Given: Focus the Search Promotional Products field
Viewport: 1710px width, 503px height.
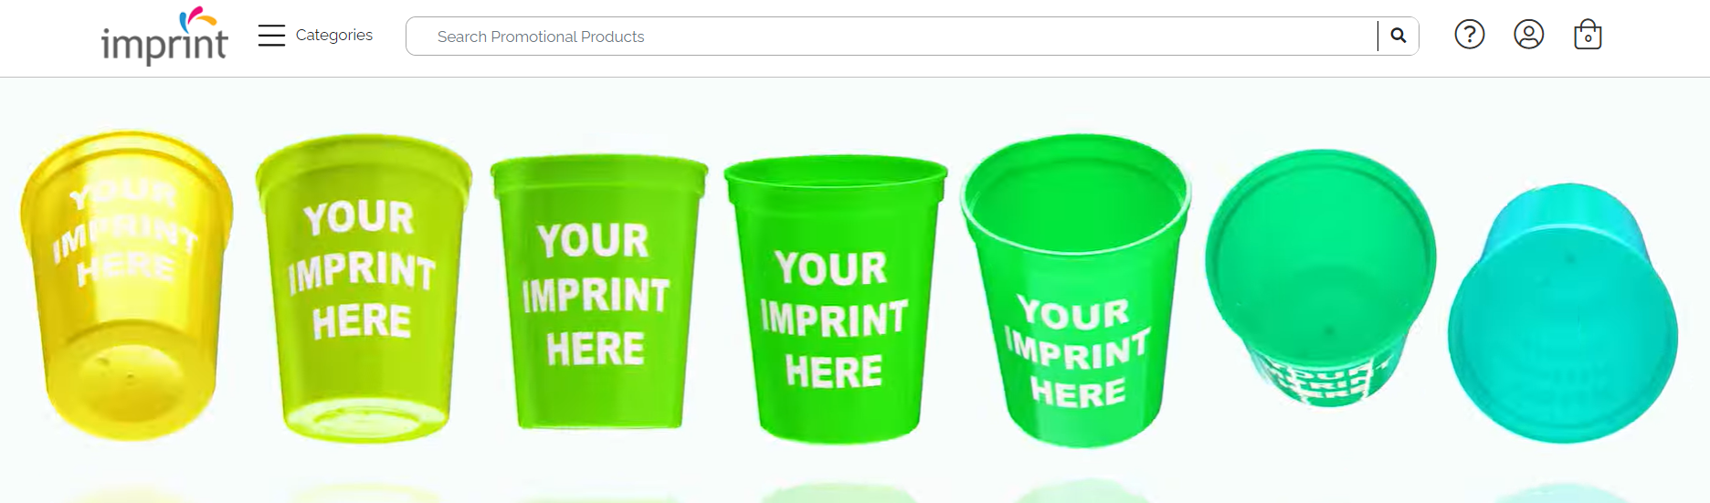Looking at the screenshot, I should click(x=892, y=37).
